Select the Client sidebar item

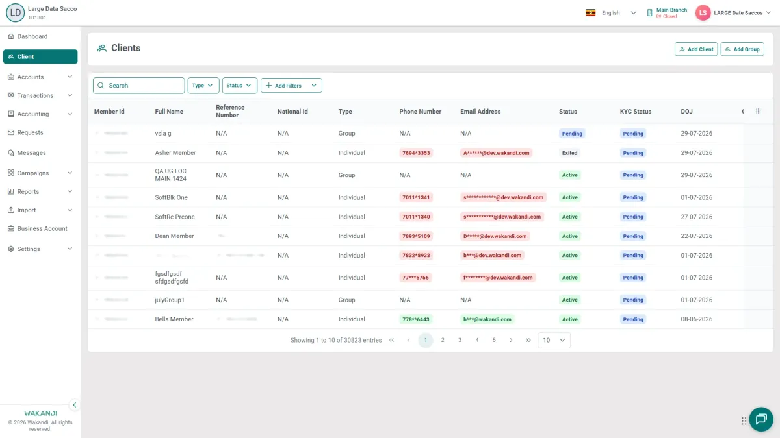(40, 56)
